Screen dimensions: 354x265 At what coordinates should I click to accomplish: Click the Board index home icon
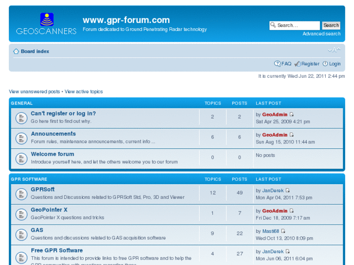[16, 52]
